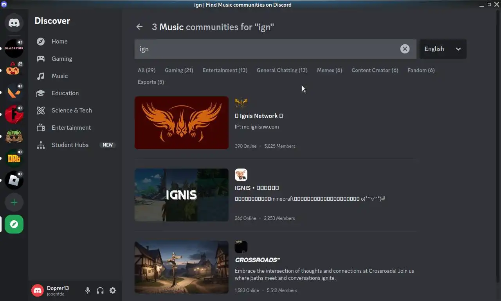Filter results by All (29)
This screenshot has width=501, height=301.
(x=146, y=70)
